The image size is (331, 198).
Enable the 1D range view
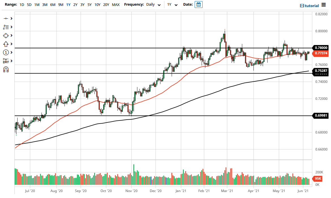(x=22, y=5)
